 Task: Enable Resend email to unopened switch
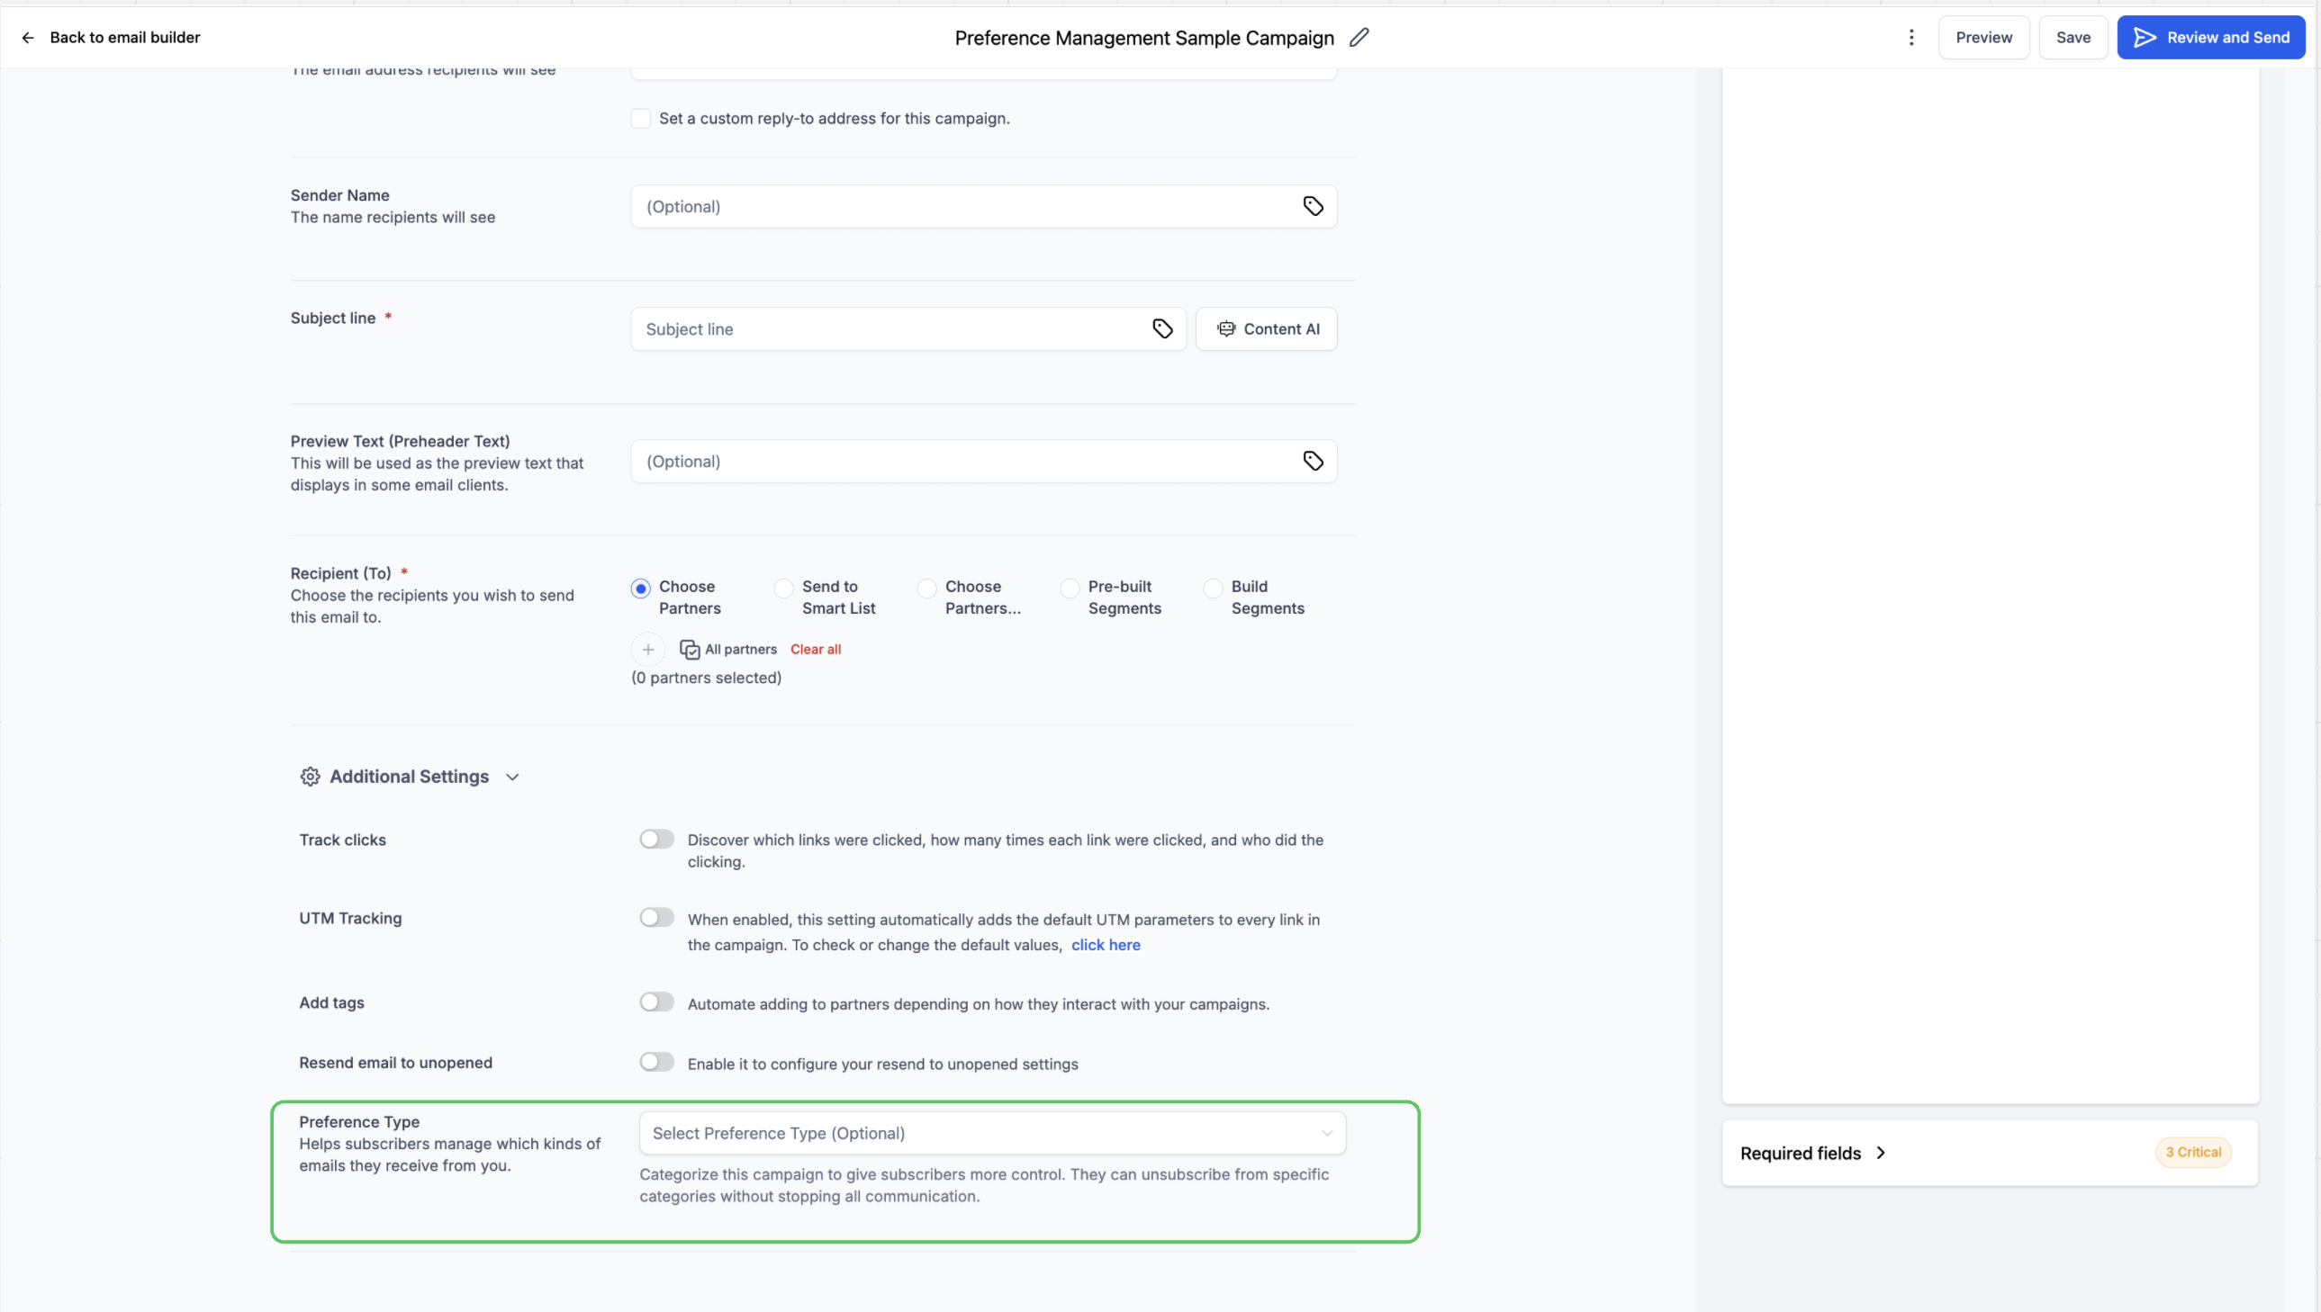click(656, 1062)
